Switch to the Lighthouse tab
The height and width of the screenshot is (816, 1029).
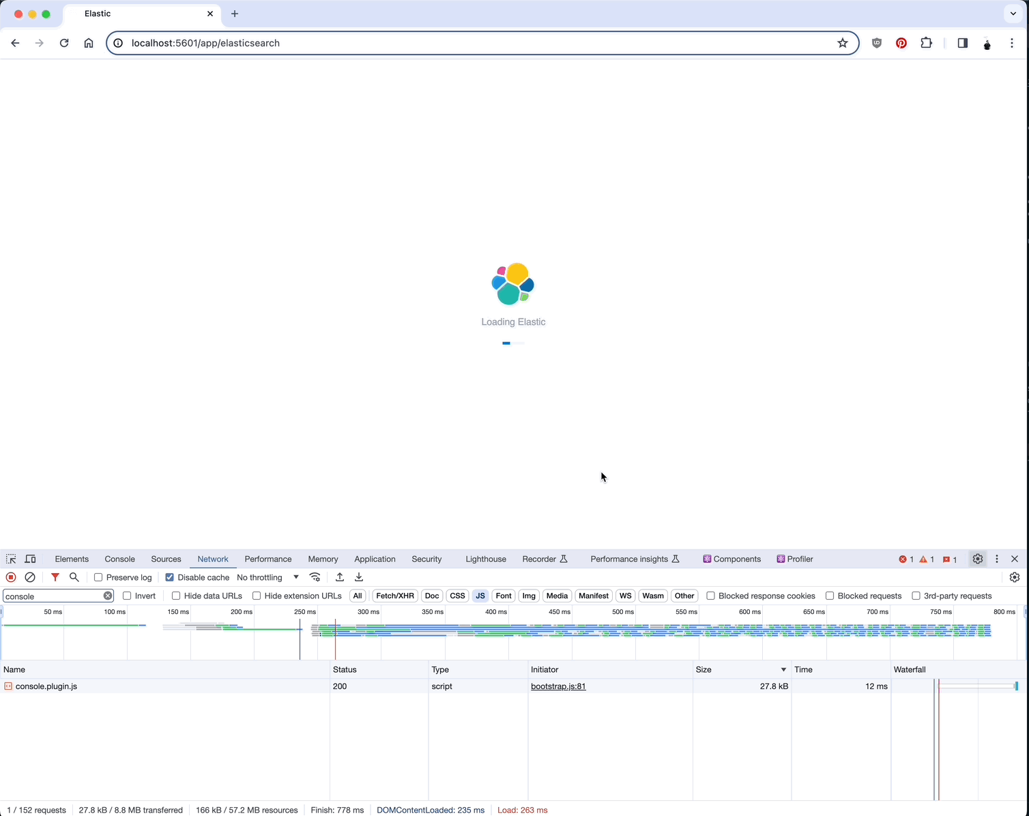[x=486, y=559]
